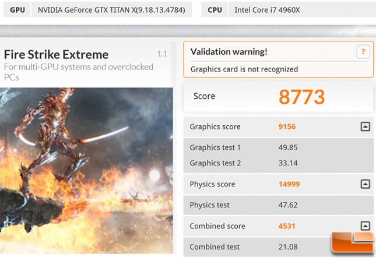Select the 'Graphics score' label
376x258 pixels.
point(215,127)
